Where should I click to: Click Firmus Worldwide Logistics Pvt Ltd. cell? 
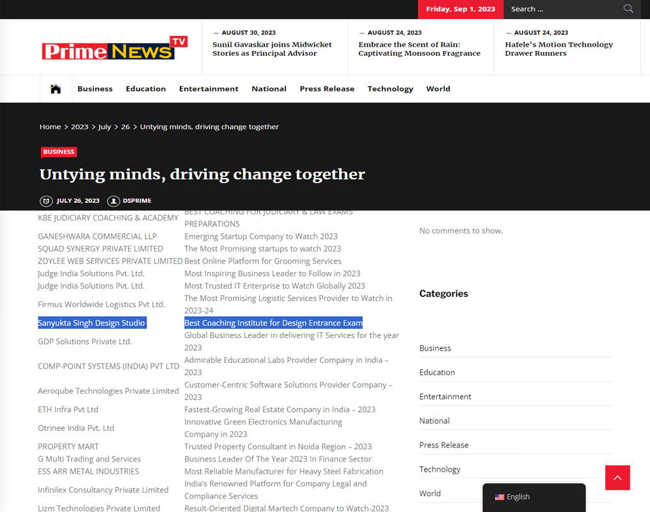[101, 304]
